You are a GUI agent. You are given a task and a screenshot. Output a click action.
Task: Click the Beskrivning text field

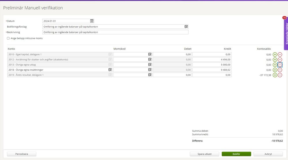(x=115, y=32)
